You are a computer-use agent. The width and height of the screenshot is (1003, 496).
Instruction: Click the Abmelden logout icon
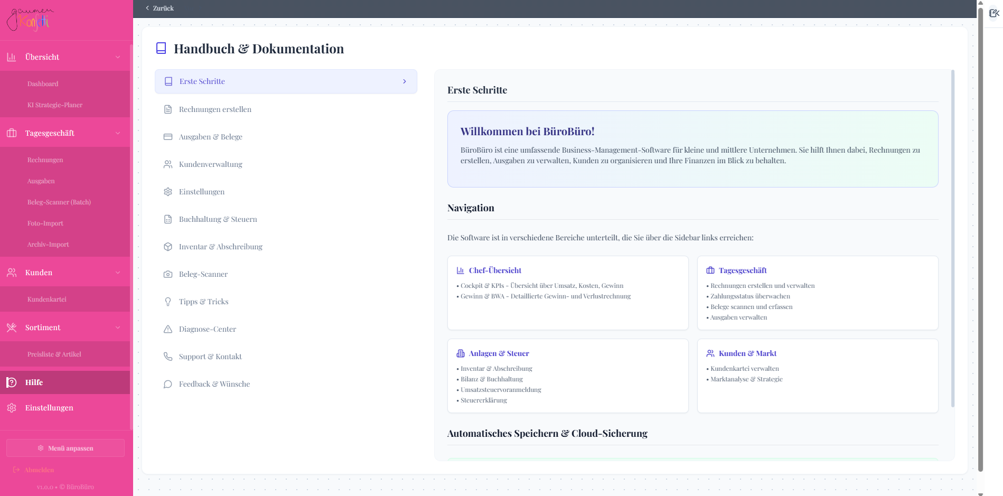tap(16, 470)
